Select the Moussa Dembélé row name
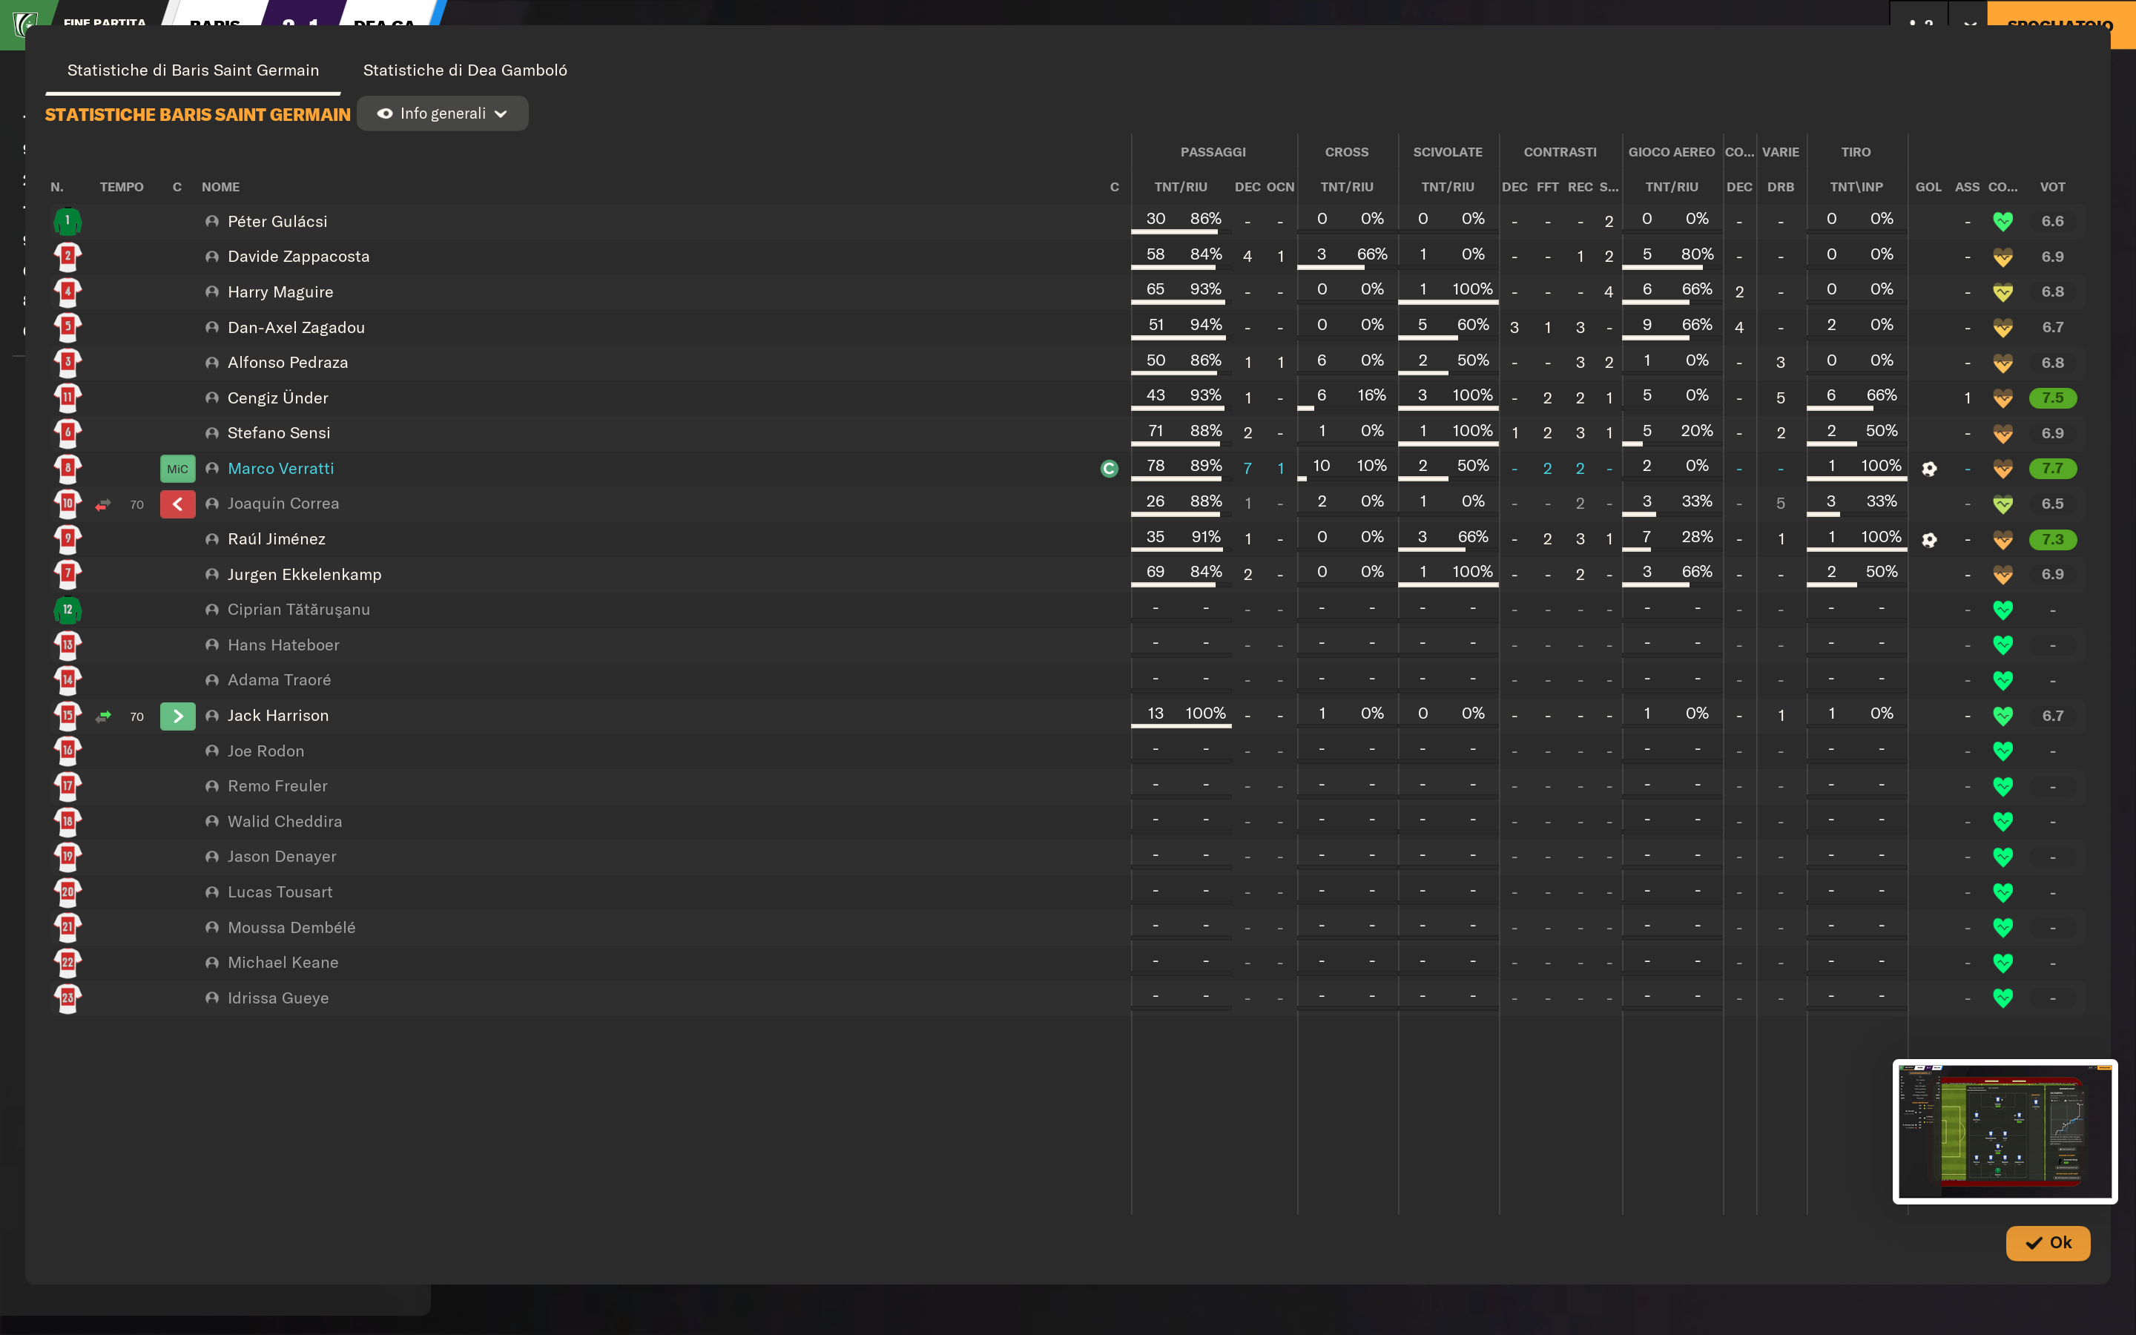Screen dimensions: 2136x1335 click(x=291, y=928)
